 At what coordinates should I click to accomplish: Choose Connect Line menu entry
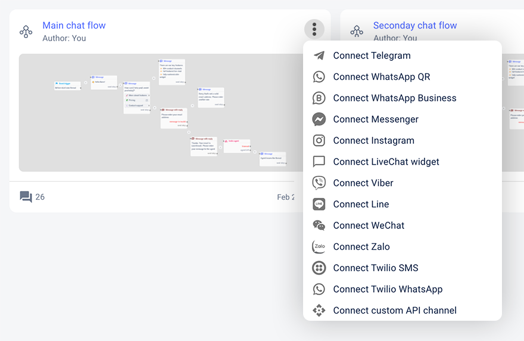point(361,204)
